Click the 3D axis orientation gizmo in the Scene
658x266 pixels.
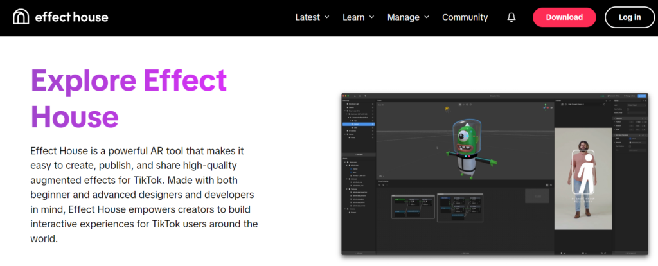(546, 107)
